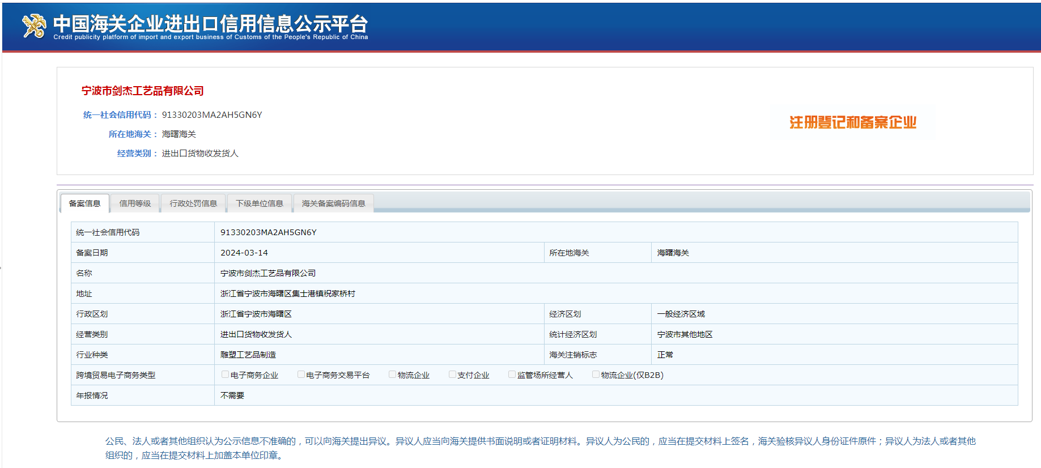Click address 浙江省宁波市海曙区集士港镇祝家桥村

[x=288, y=293]
